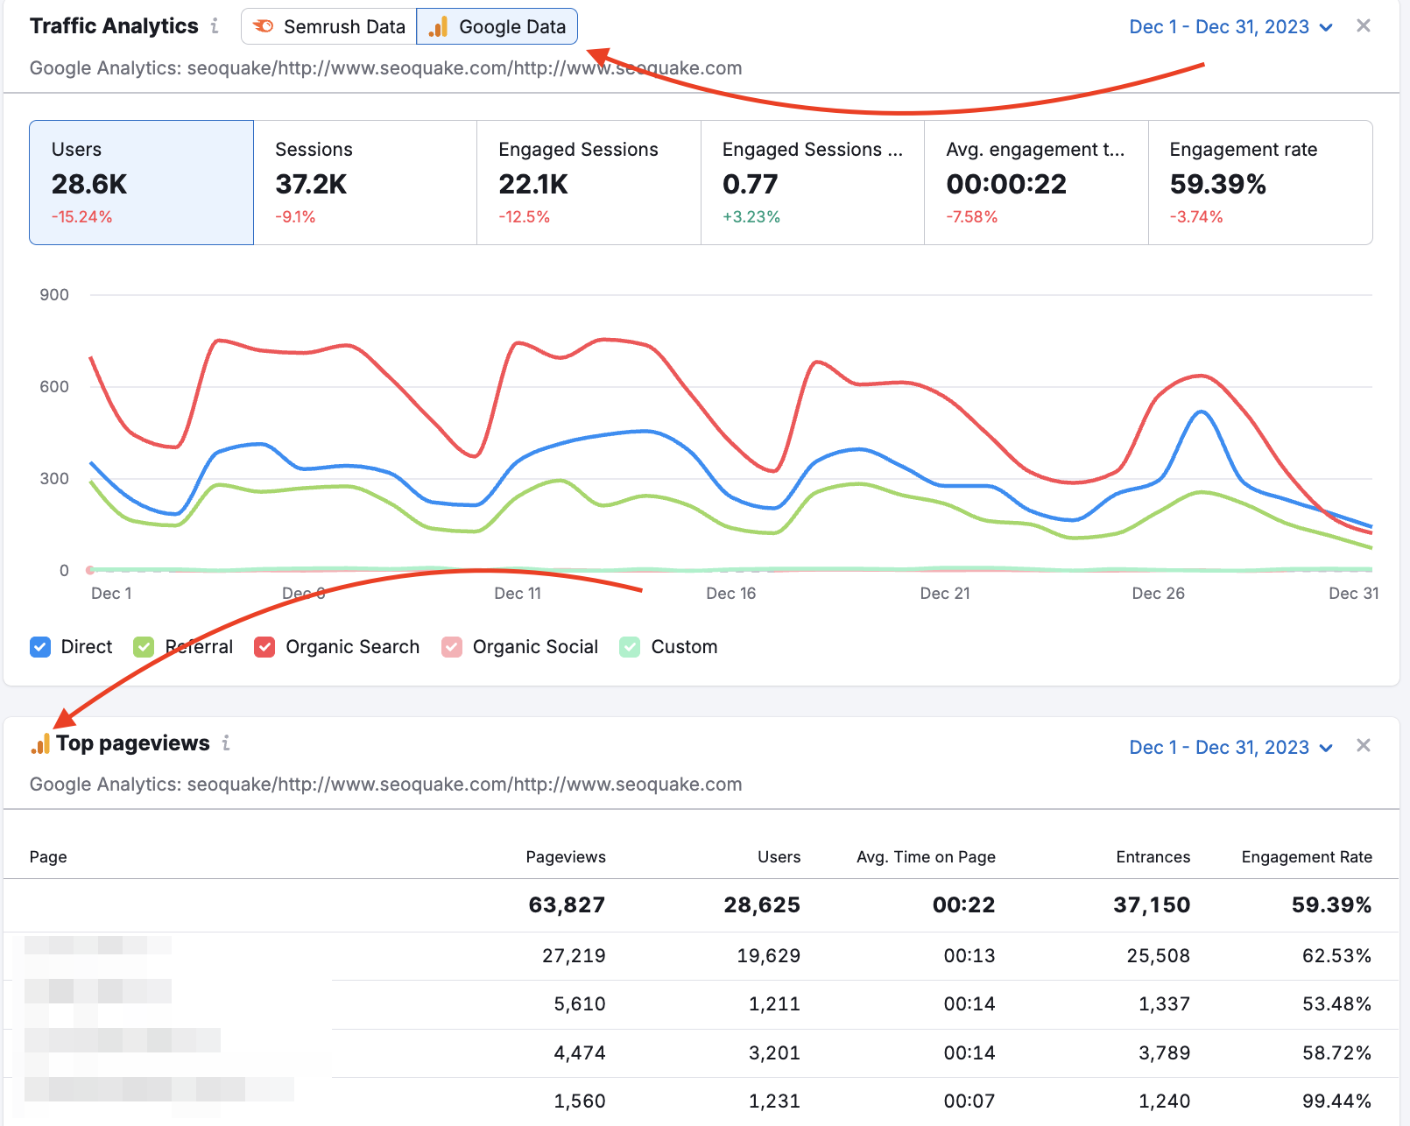
Task: Click the Semrush flame icon on Semrush Data
Action: click(x=264, y=26)
